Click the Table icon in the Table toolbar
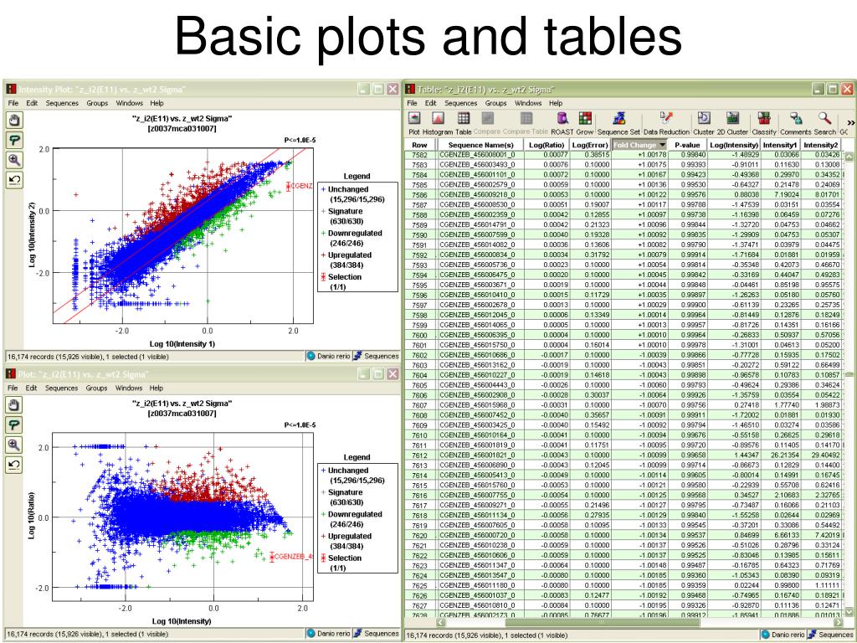The height and width of the screenshot is (643, 857). (464, 123)
